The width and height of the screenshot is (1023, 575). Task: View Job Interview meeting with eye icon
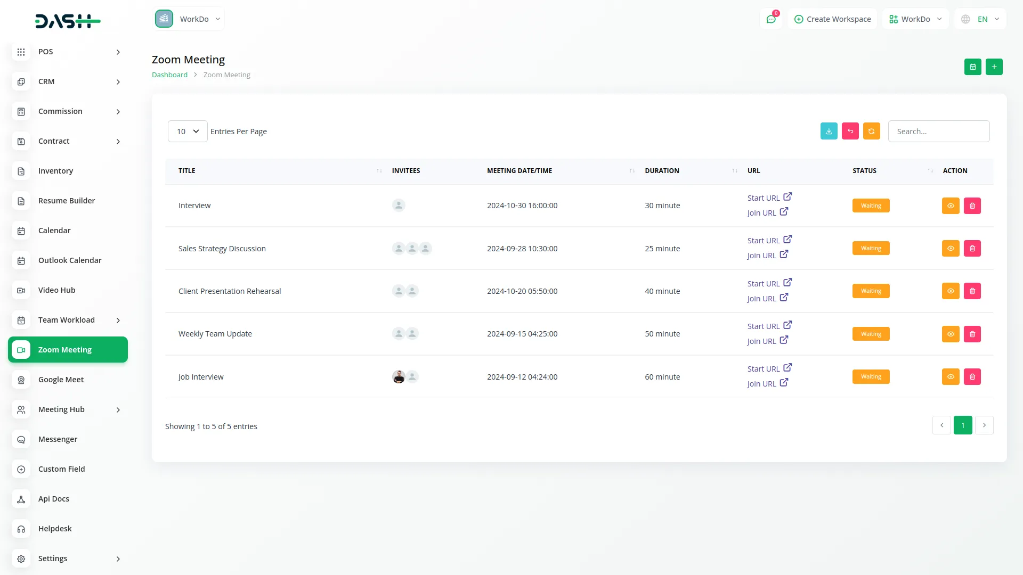tap(951, 377)
